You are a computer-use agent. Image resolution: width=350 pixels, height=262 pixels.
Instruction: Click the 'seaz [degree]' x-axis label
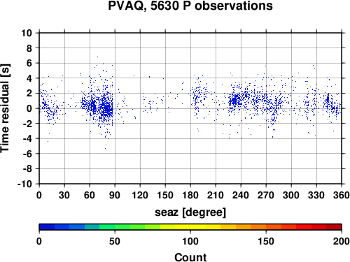190,212
